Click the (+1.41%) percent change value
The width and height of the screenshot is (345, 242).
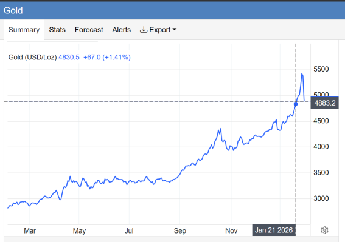tap(117, 57)
